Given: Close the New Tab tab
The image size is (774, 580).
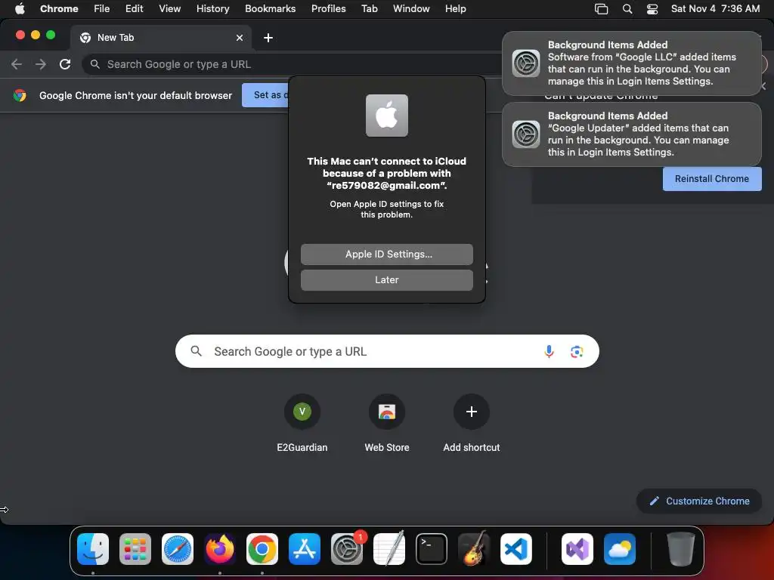Looking at the screenshot, I should click(240, 38).
